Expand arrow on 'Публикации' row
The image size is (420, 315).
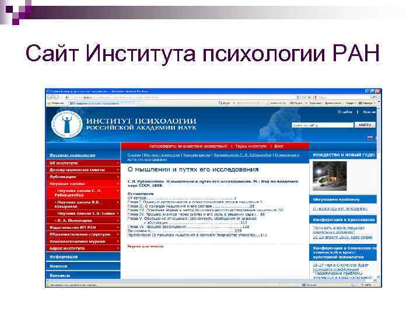[118, 177]
